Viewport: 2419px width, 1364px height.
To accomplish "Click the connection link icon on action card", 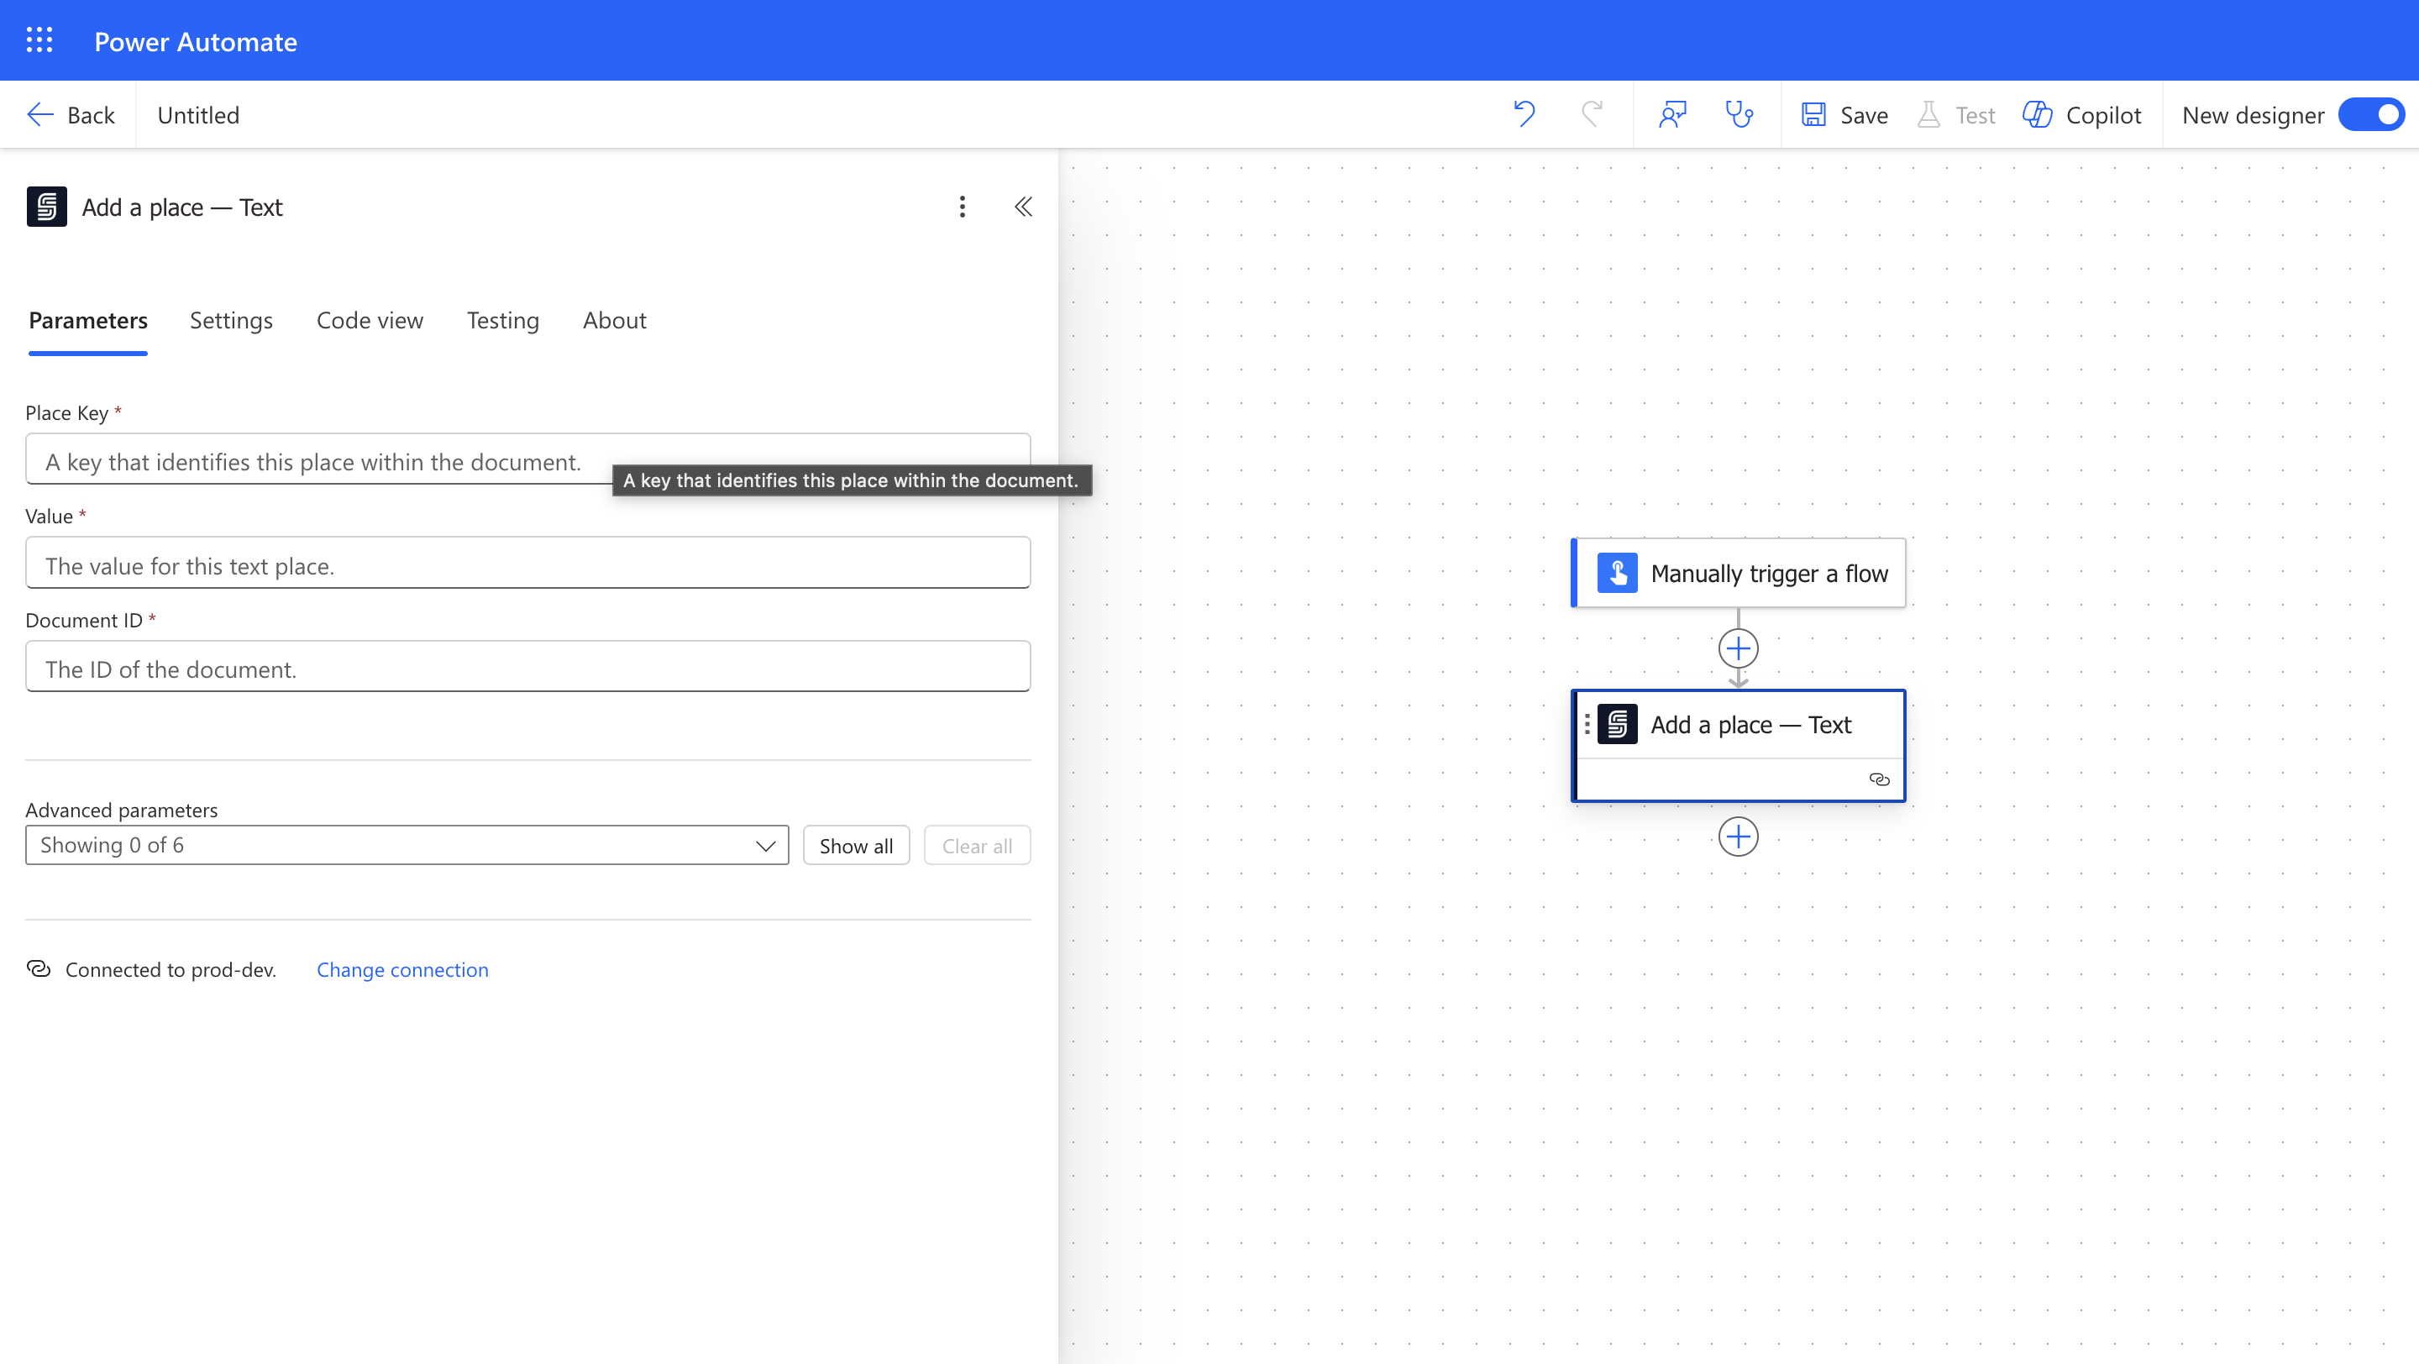I will click(x=1879, y=779).
